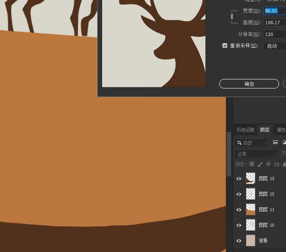Switch to the 历史记录 tab
The width and height of the screenshot is (286, 252).
(245, 130)
